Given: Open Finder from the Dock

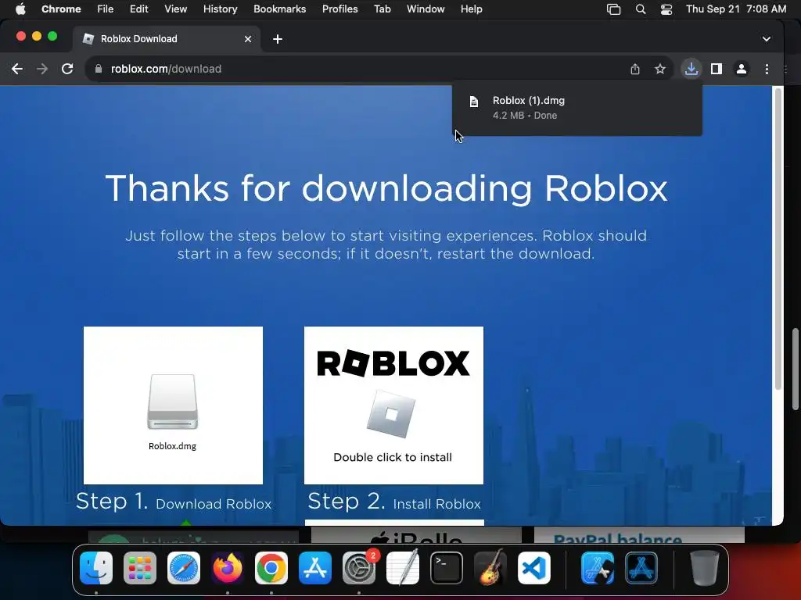Looking at the screenshot, I should 96,568.
